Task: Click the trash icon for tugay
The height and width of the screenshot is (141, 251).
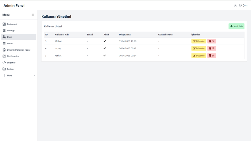Action: pos(210,48)
